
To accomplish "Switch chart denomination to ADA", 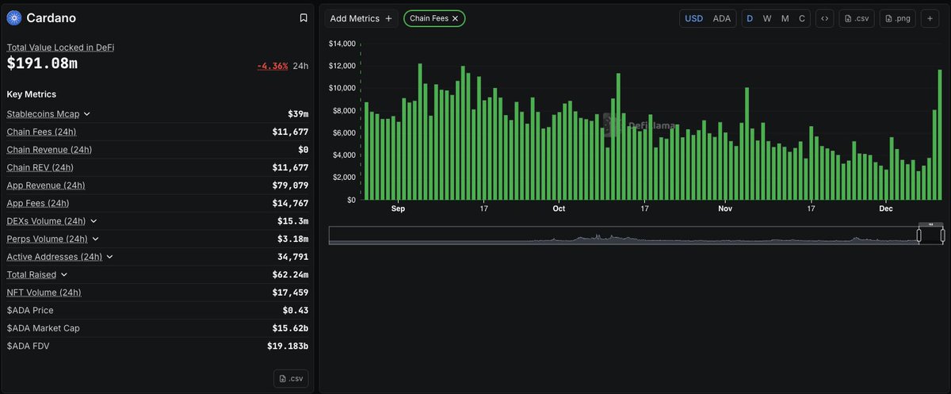I will coord(722,18).
